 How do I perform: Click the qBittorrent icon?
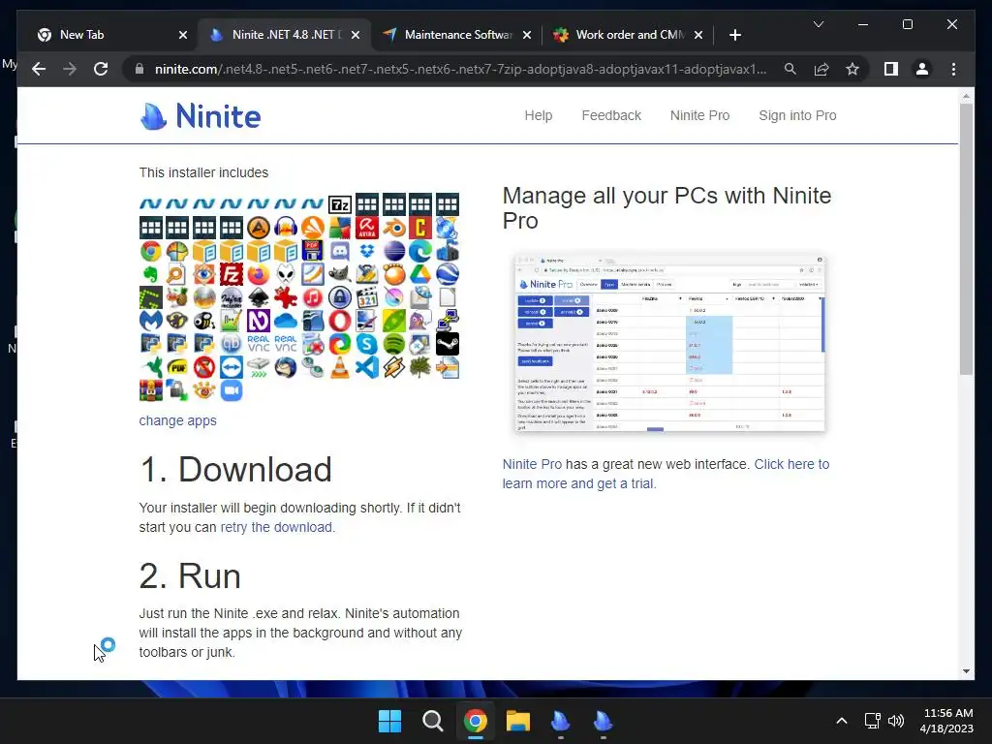tap(232, 344)
